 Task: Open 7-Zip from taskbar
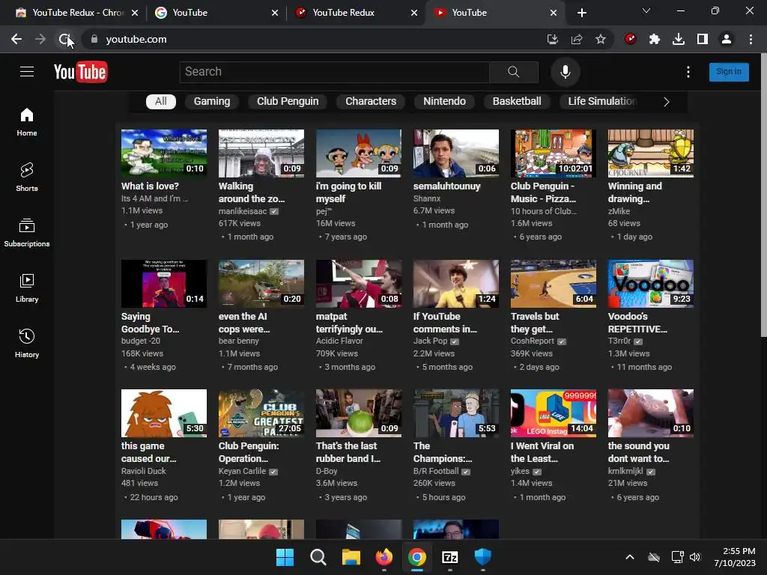[449, 557]
